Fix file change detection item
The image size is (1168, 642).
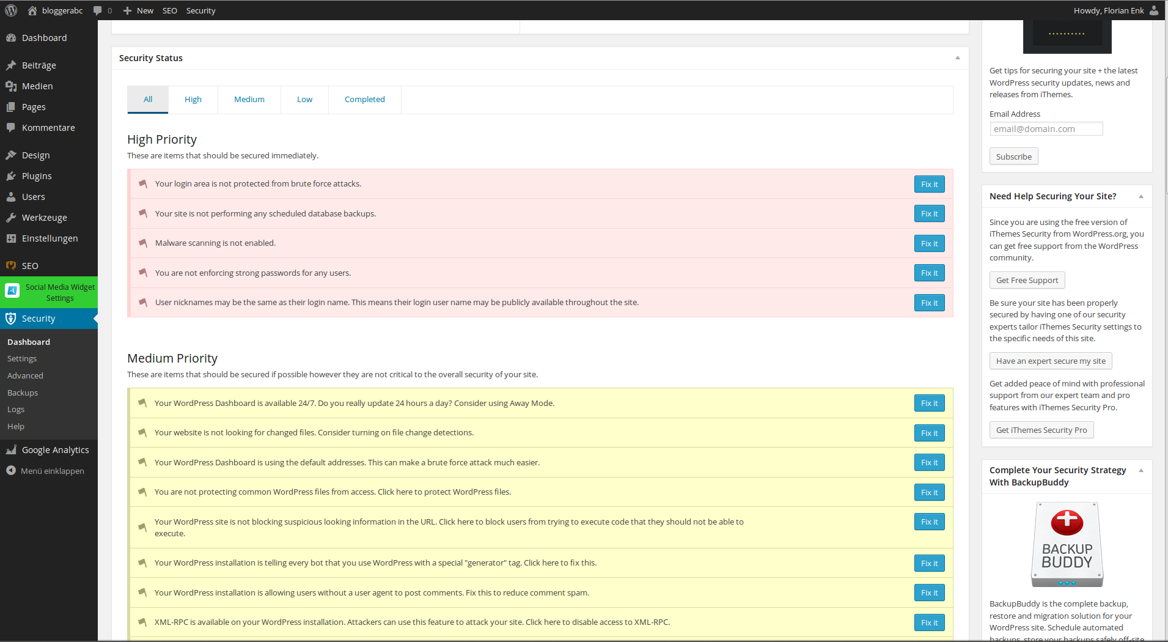click(x=929, y=433)
